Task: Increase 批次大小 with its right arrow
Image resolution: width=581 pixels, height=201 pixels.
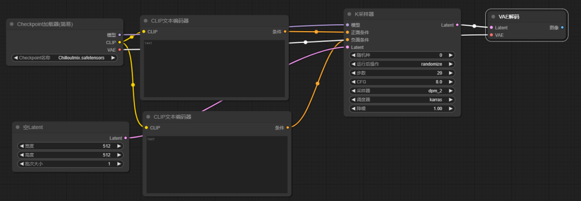Action: [x=119, y=163]
